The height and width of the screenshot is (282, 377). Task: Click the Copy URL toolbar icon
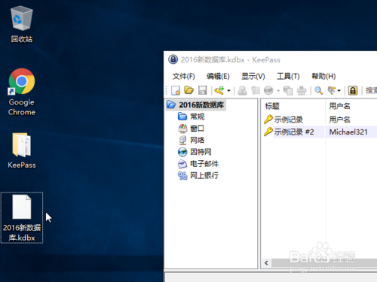coord(288,90)
